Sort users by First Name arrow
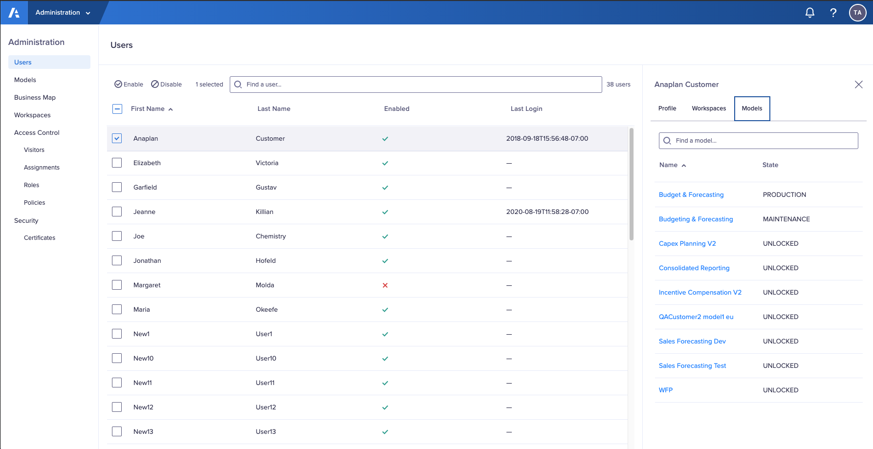873x449 pixels. 171,109
